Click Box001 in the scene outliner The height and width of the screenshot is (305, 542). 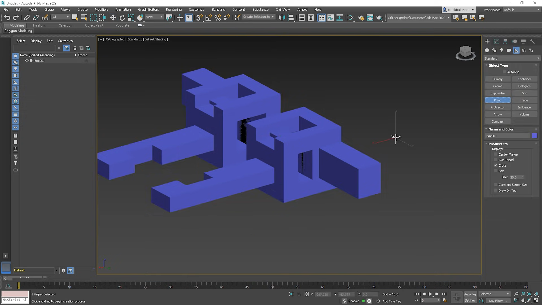(x=40, y=61)
